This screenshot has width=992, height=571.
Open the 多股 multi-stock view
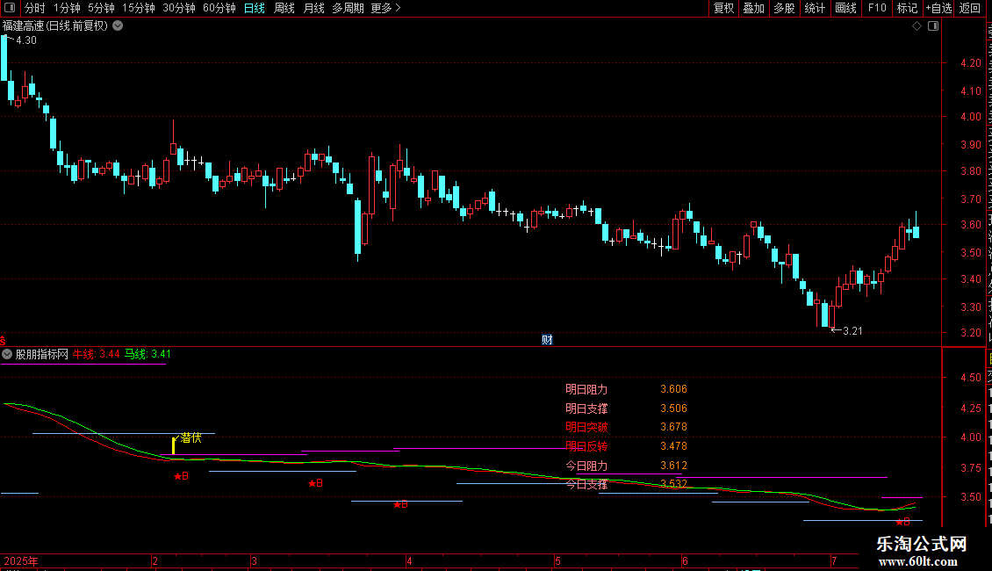tap(784, 8)
